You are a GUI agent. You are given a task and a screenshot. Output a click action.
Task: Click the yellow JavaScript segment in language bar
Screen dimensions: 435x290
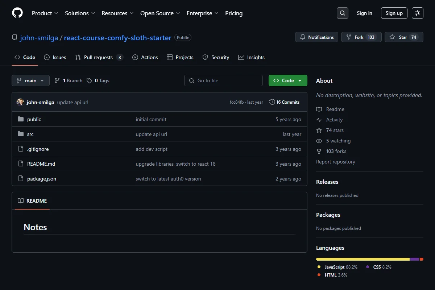click(x=363, y=259)
